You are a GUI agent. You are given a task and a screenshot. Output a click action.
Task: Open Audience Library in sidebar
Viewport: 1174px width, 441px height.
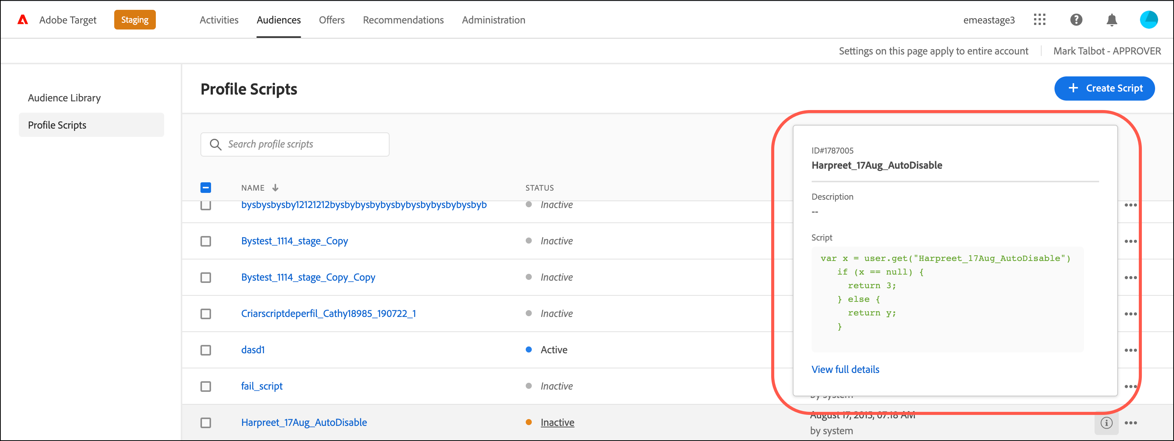pyautogui.click(x=64, y=98)
